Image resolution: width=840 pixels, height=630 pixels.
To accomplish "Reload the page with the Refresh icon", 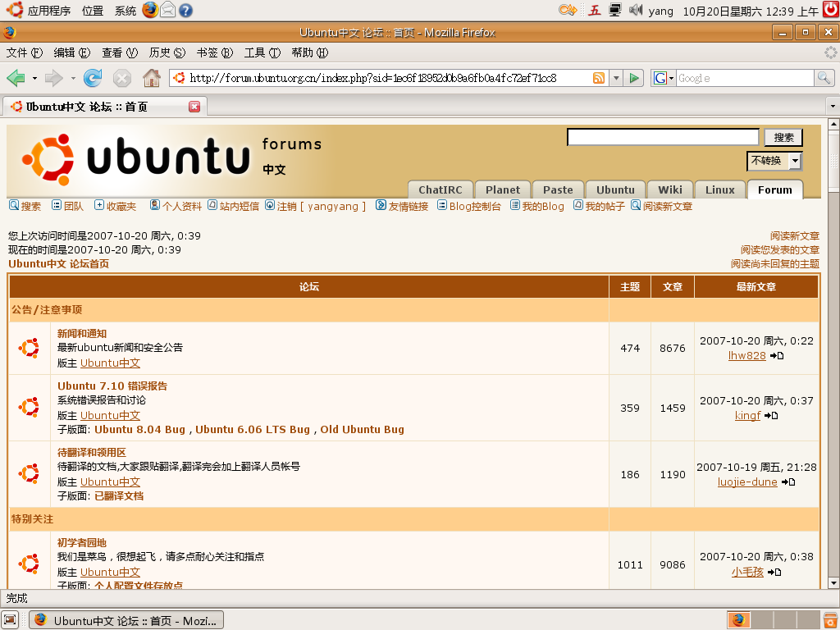I will click(93, 78).
